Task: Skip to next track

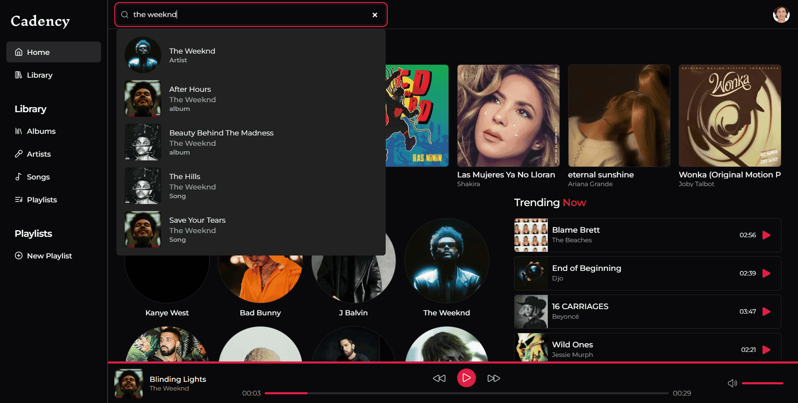Action: point(494,378)
